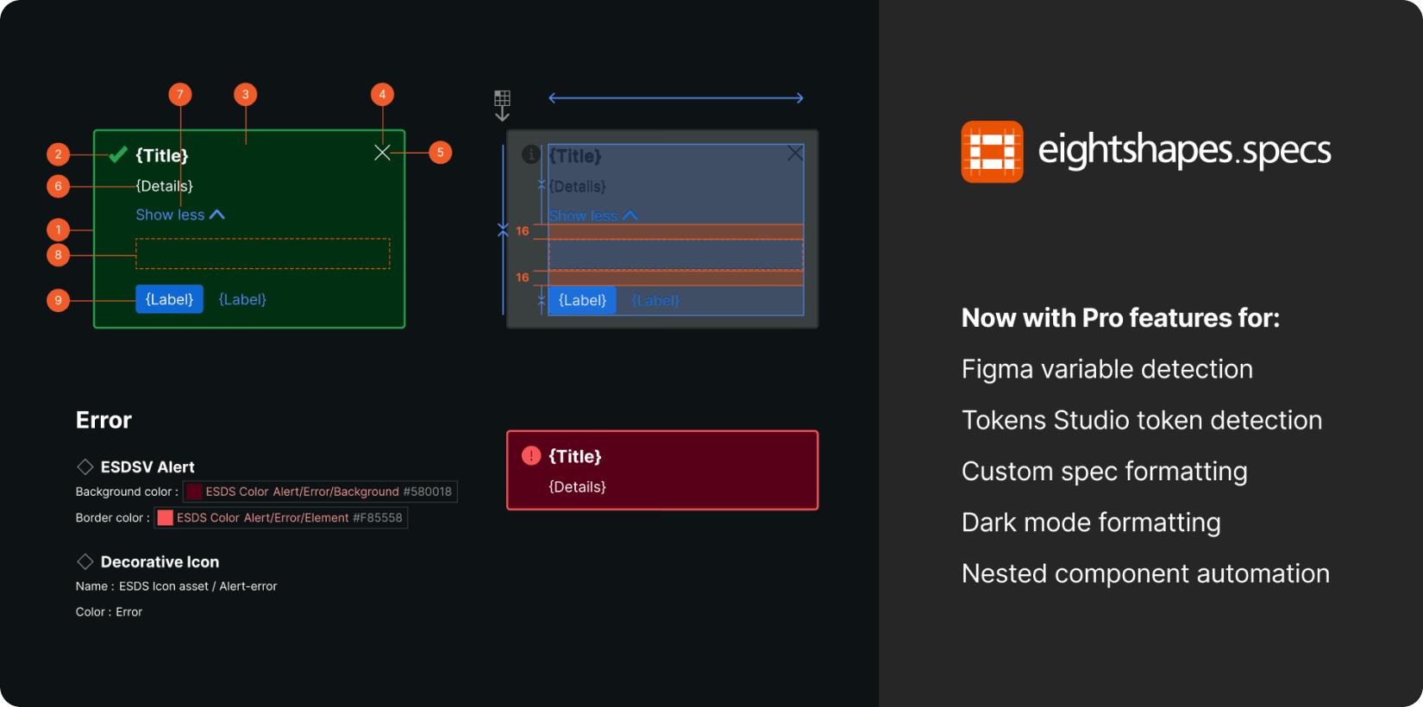Click the blue {Label} button in green alert
Image resolution: width=1423 pixels, height=707 pixels.
click(x=169, y=299)
